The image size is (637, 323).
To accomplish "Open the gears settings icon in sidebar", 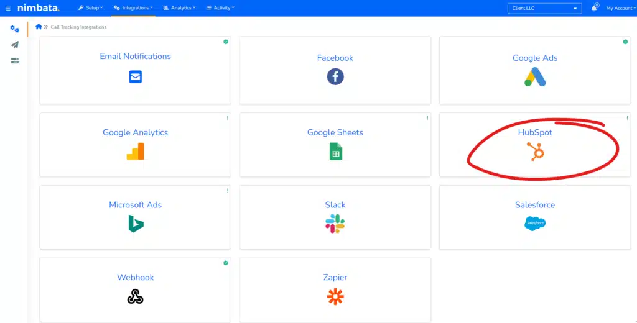I will [x=15, y=29].
